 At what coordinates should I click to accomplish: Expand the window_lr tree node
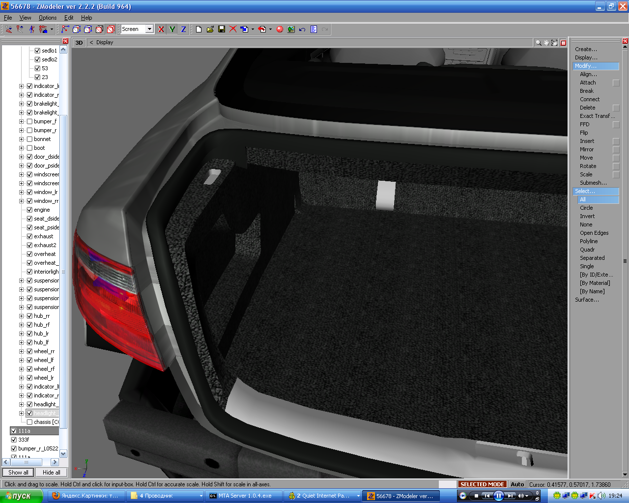tap(21, 192)
